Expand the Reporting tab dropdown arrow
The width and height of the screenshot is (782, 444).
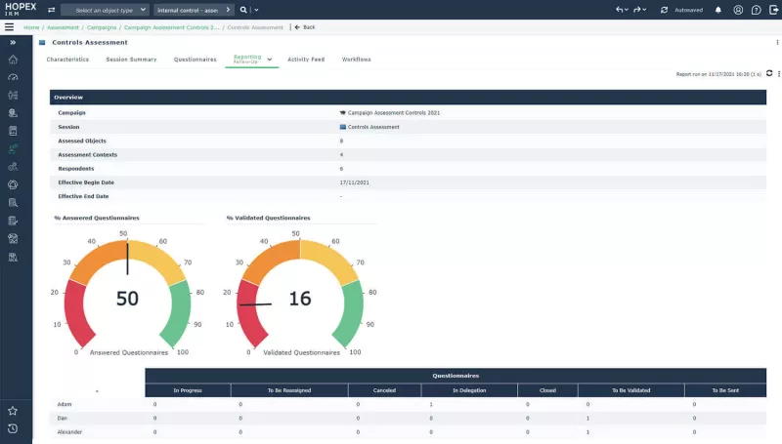click(x=270, y=60)
